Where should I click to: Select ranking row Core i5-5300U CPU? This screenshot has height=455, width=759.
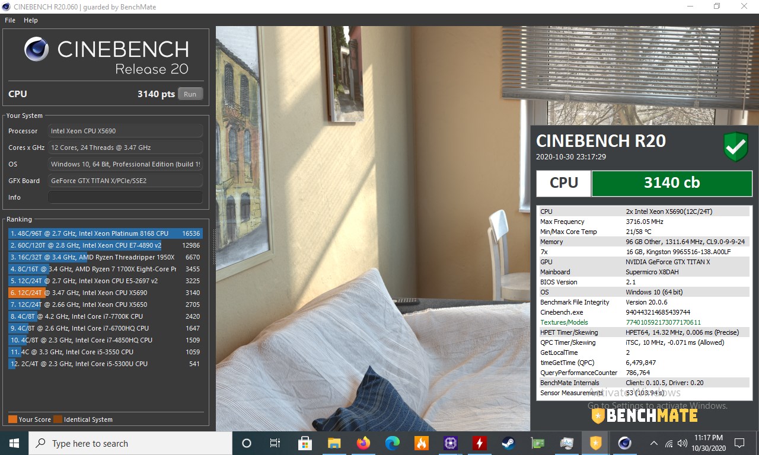[x=105, y=364]
